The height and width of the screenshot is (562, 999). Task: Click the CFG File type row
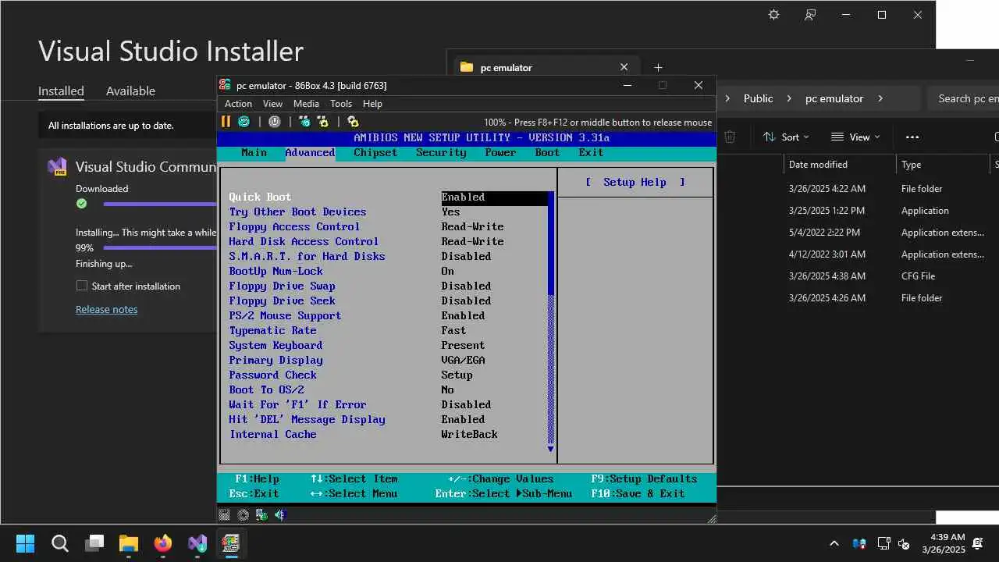[x=918, y=276]
